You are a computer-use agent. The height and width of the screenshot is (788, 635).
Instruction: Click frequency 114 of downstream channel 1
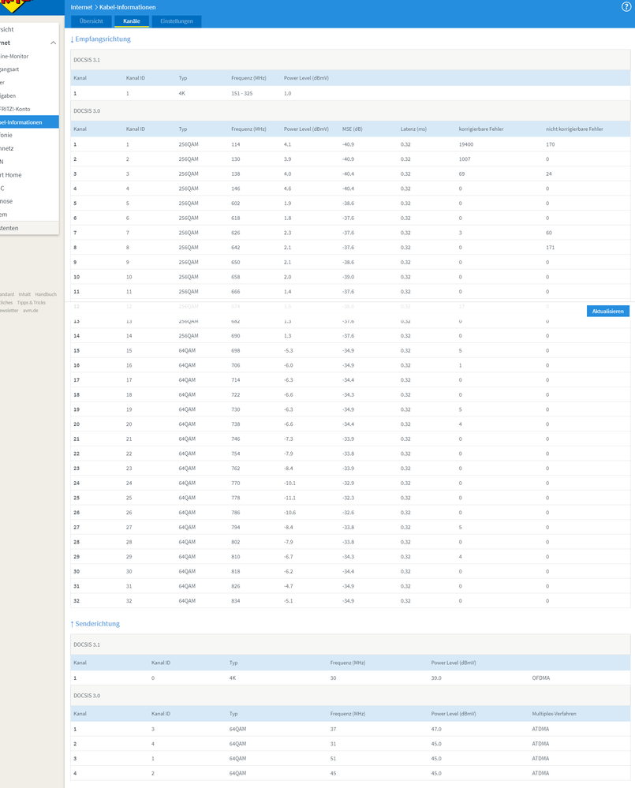236,144
